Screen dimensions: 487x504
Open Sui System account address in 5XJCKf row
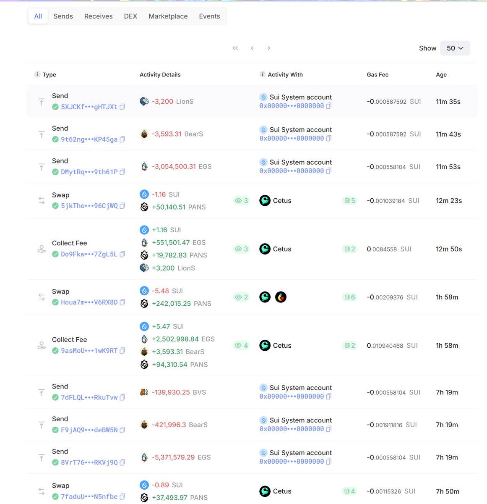(292, 106)
